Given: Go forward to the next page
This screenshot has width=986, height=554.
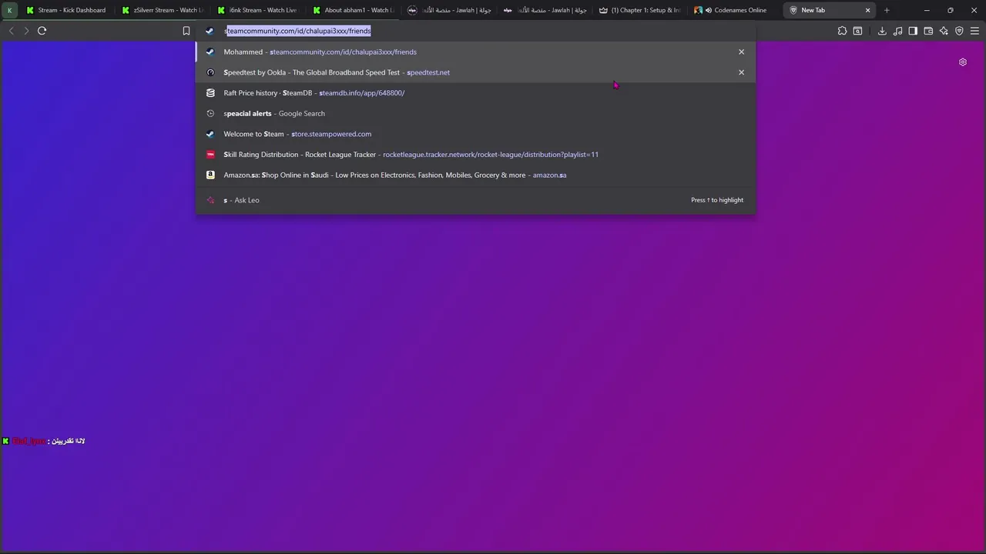Looking at the screenshot, I should point(26,31).
